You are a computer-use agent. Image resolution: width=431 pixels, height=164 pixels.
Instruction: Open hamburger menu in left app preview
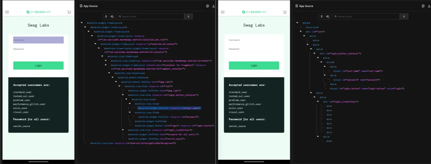click(7, 12)
